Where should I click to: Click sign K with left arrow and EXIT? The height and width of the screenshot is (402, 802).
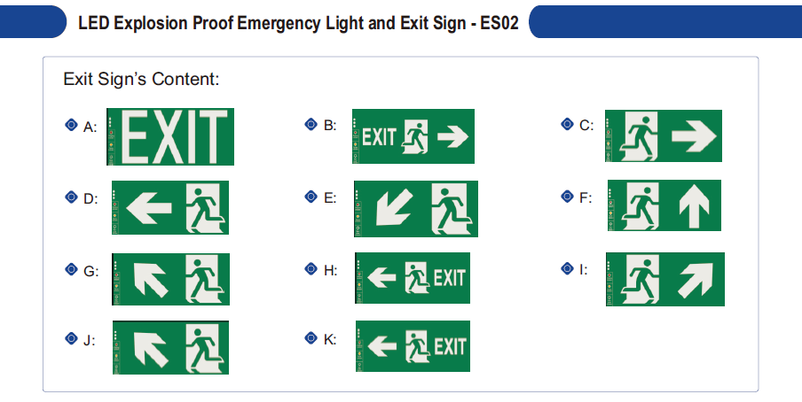click(x=413, y=346)
